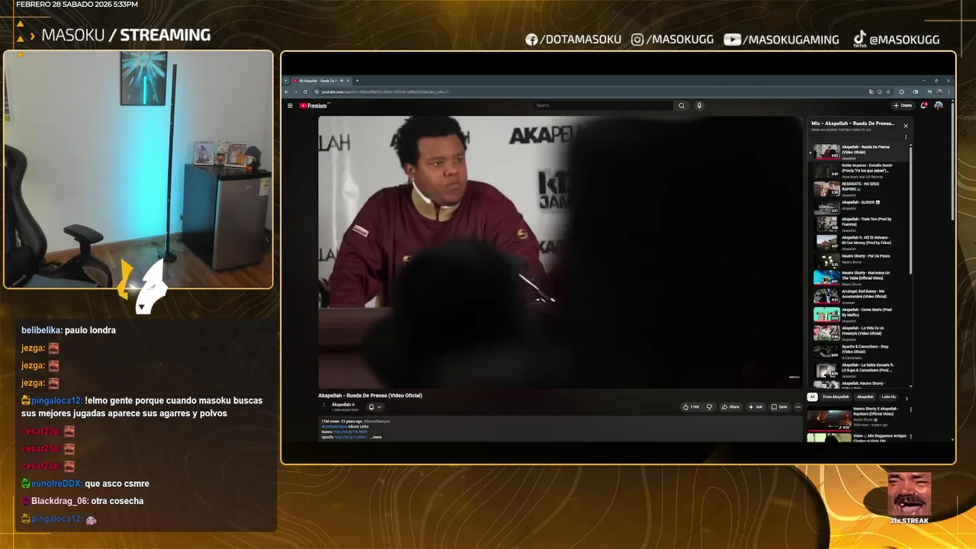Open the Spotify link in the description
This screenshot has width=976, height=549.
351,437
